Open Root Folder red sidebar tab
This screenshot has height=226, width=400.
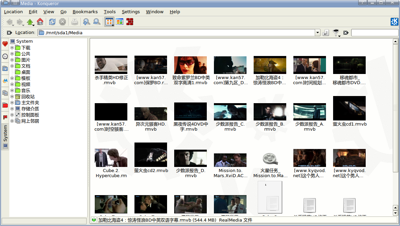(5, 105)
